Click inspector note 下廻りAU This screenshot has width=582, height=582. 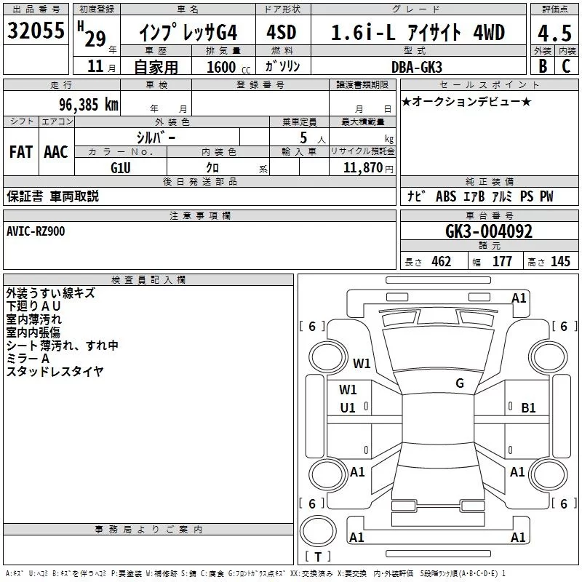[x=33, y=306]
